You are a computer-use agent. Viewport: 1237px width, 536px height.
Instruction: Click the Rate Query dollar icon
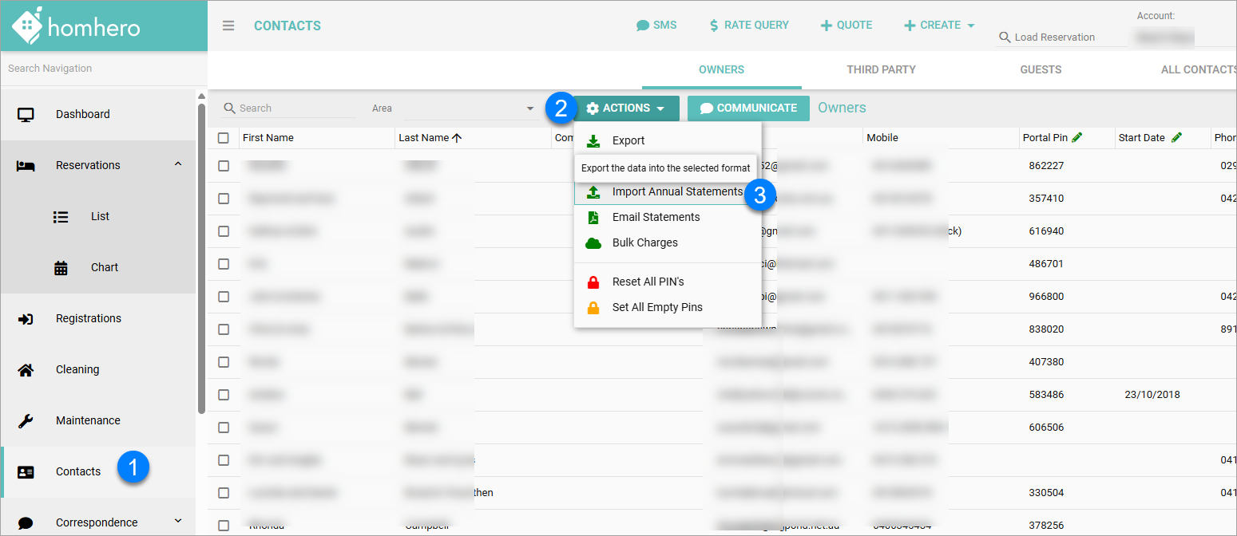(714, 26)
